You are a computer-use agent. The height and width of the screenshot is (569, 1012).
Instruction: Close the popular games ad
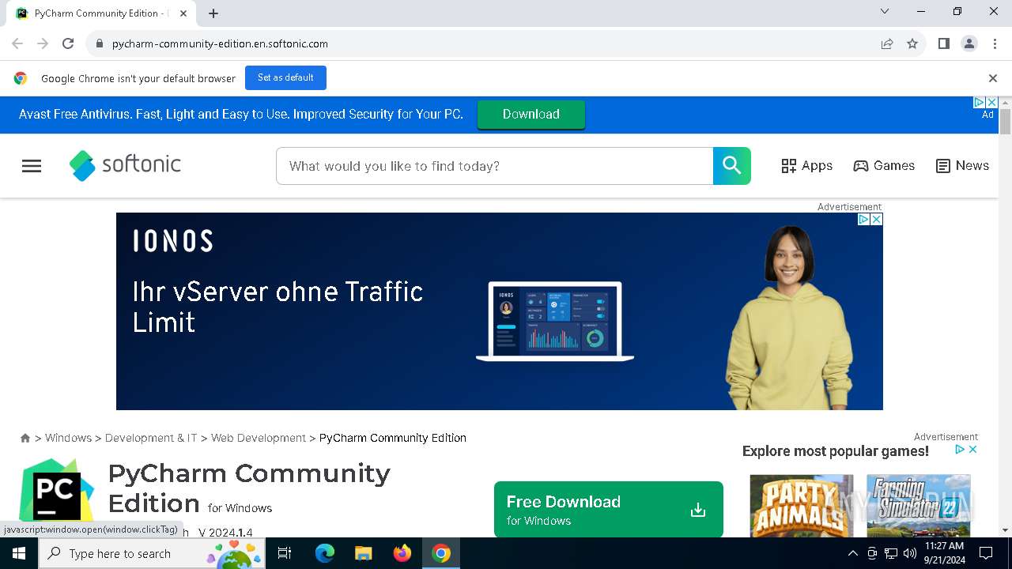[x=973, y=449]
